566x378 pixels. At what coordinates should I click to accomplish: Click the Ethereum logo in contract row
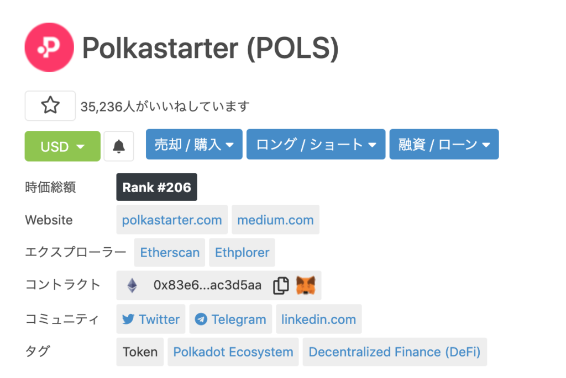[132, 285]
